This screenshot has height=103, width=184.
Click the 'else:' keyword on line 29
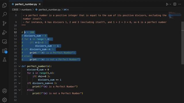[30, 90]
